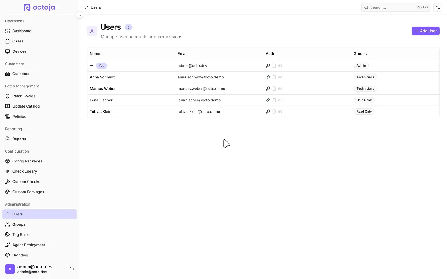Click the Update Catalog book icon

tap(7, 106)
